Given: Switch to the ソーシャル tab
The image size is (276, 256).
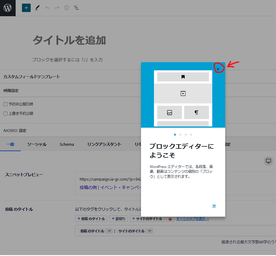Looking at the screenshot, I should pos(37,144).
